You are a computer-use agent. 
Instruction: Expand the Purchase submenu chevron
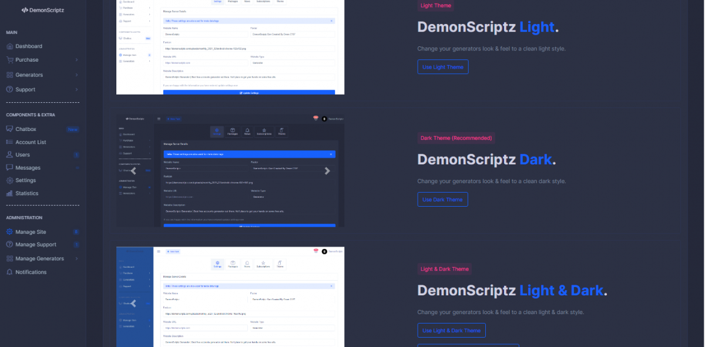coord(76,60)
